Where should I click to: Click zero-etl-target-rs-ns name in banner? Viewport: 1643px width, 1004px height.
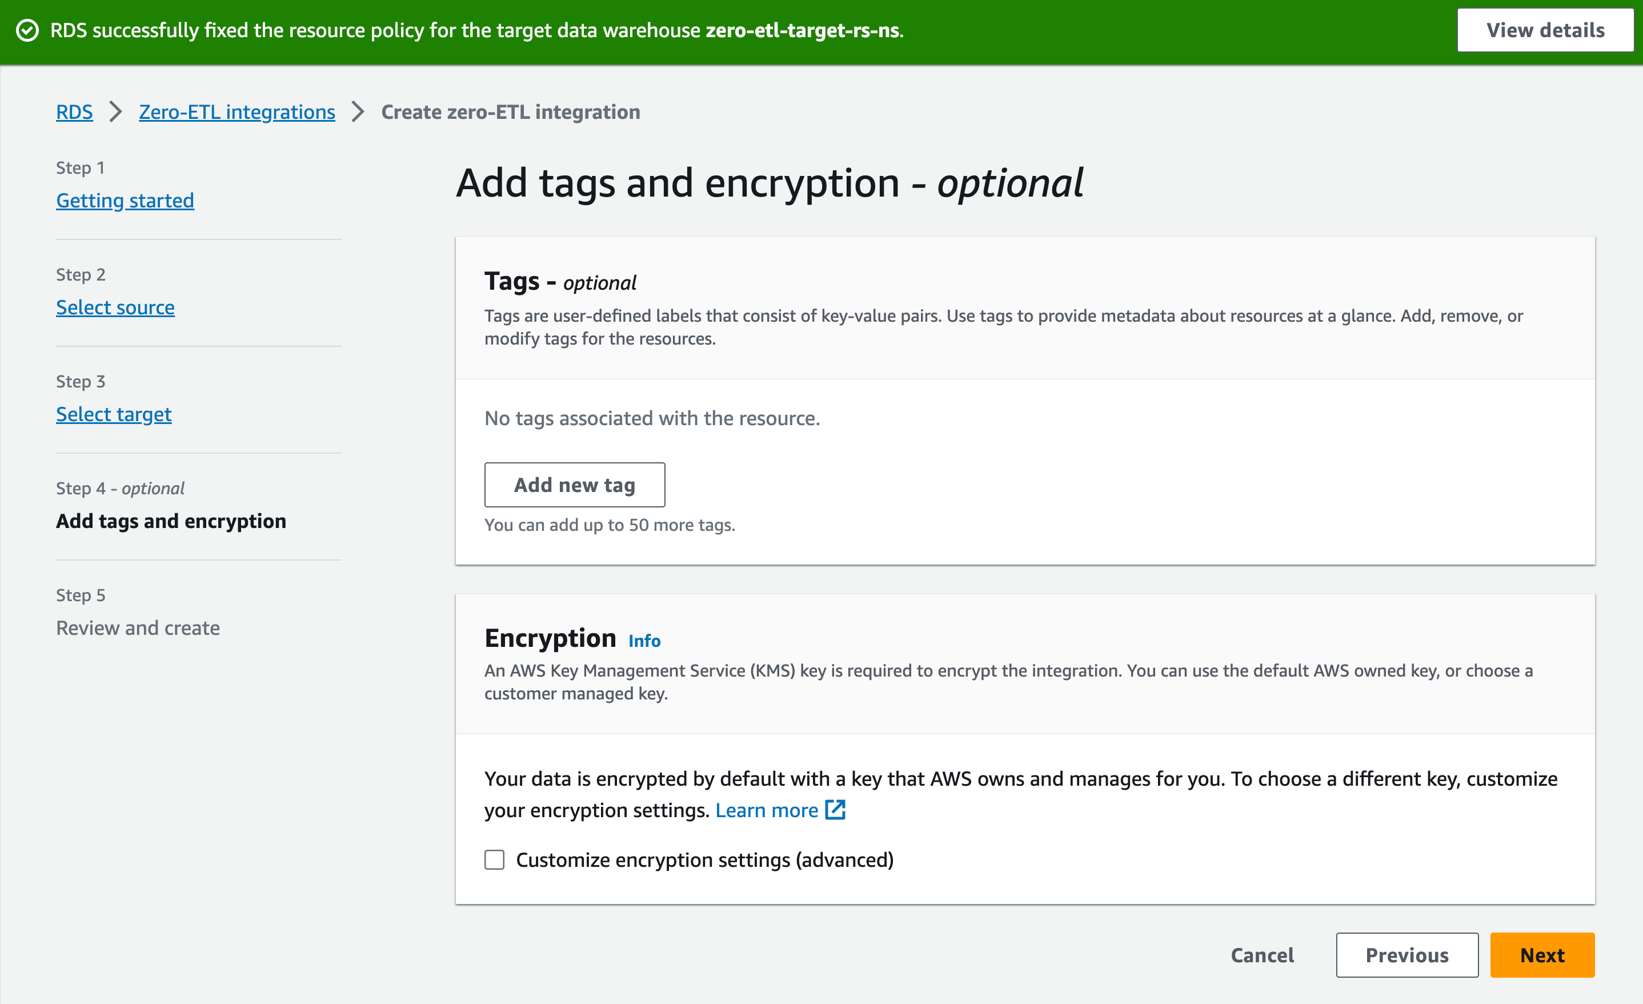point(802,31)
